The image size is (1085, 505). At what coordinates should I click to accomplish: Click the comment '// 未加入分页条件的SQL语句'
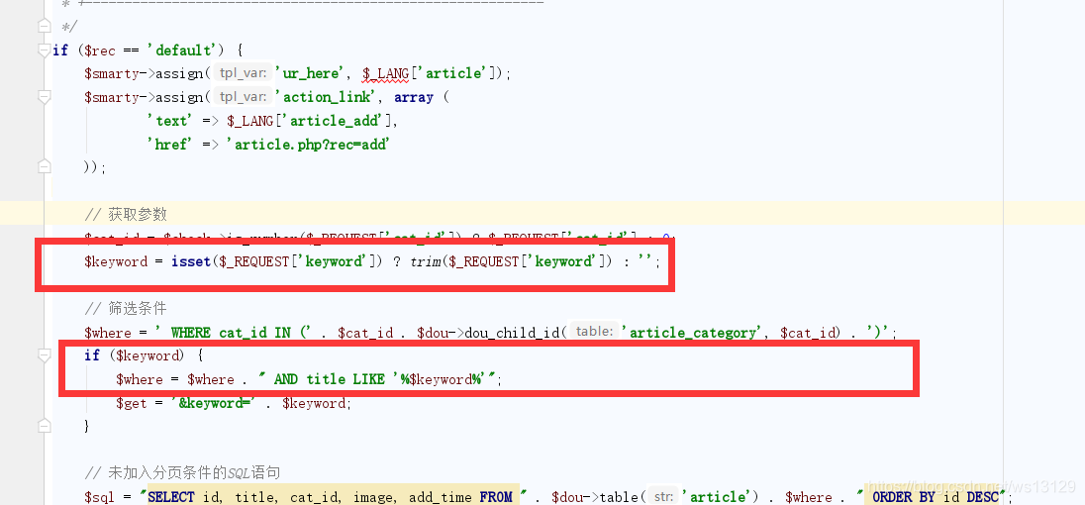[x=182, y=473]
